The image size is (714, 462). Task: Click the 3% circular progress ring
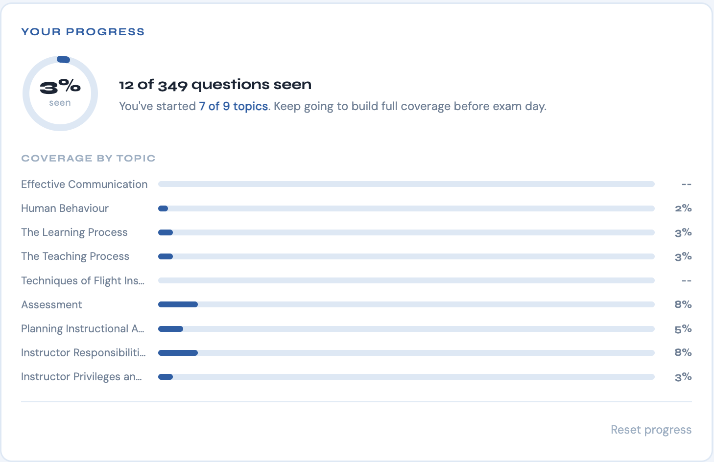click(60, 92)
